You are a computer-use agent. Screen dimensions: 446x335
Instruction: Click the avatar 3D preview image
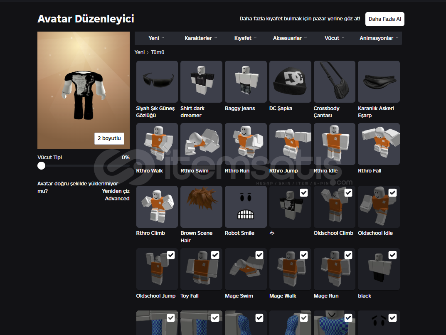[84, 90]
